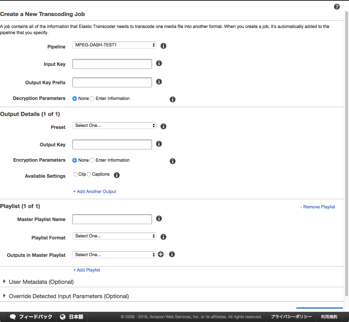Expand Override Detected Input Parameters section
The width and height of the screenshot is (349, 322).
[x=69, y=296]
